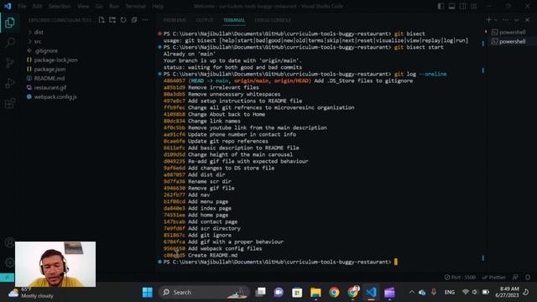537x302 pixels.
Task: Open the Edit menu
Action: point(38,6)
